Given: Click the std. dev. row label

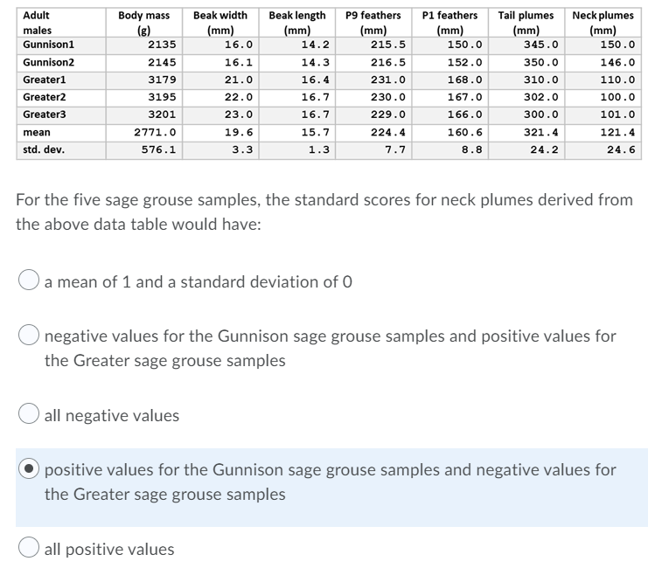Looking at the screenshot, I should (x=44, y=149).
